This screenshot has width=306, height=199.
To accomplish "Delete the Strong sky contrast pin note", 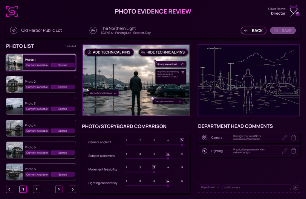I will tap(183, 72).
